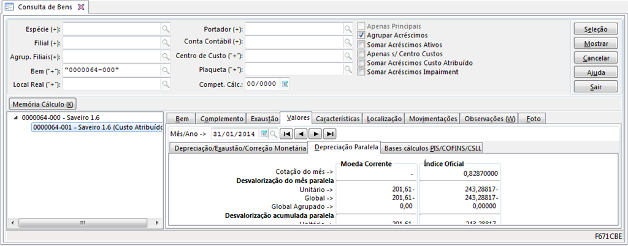The image size is (628, 246).
Task: Open the Características tab
Action: tap(338, 119)
